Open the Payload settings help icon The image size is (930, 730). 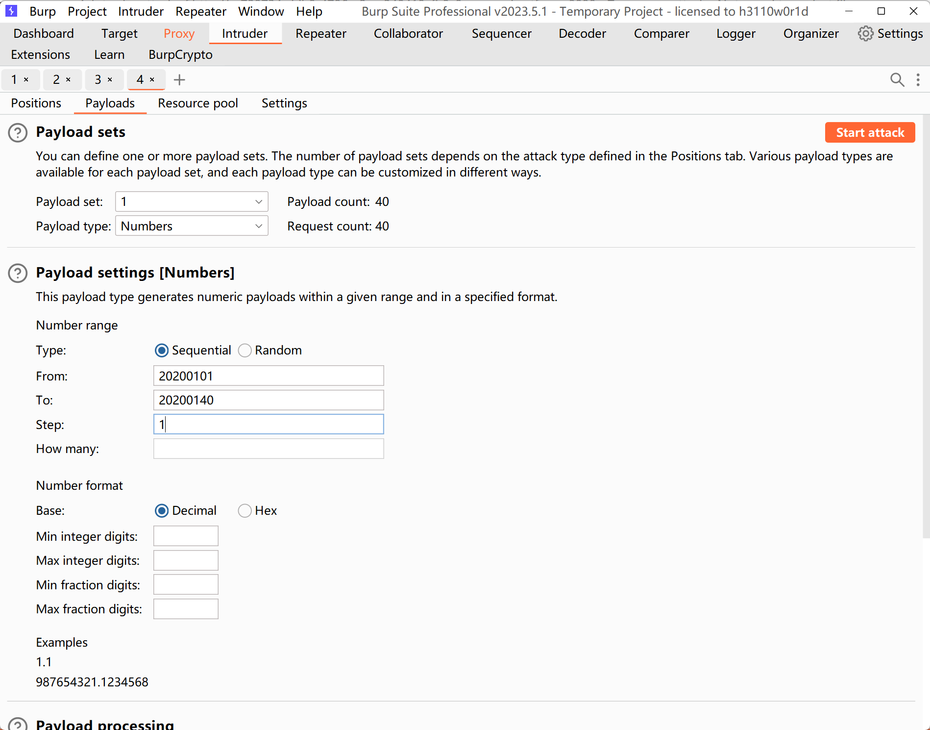18,274
